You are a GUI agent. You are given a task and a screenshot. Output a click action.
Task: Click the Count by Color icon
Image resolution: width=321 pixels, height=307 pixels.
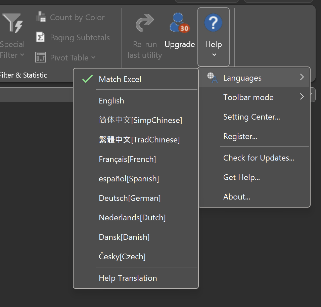pos(41,17)
